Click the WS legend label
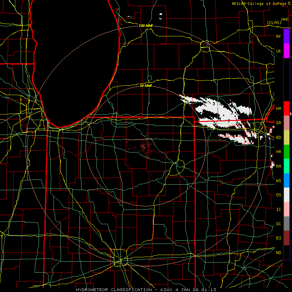Screen dimensions: 292x292 (278, 181)
